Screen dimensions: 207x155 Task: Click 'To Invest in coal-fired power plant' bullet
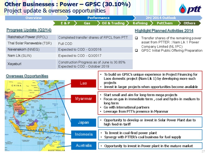coord(131,133)
